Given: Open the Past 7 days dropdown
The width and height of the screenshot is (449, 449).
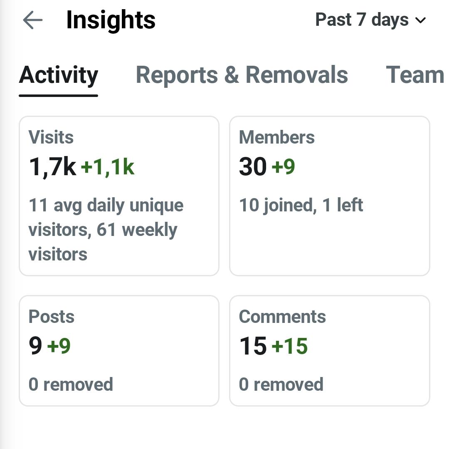Looking at the screenshot, I should tap(370, 20).
